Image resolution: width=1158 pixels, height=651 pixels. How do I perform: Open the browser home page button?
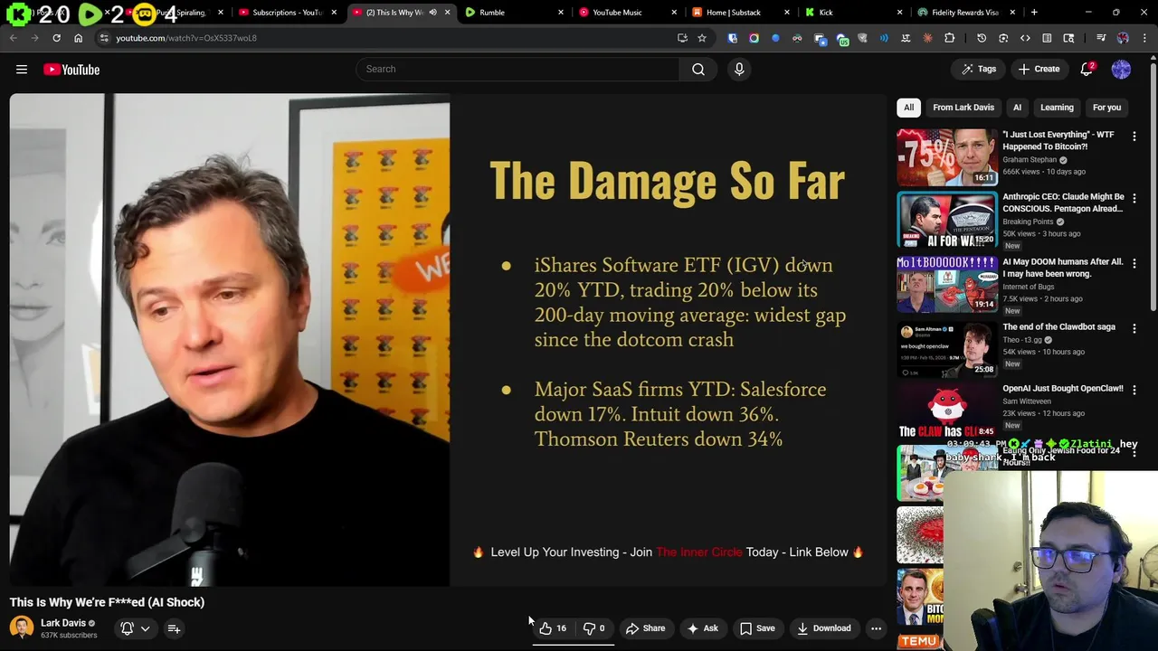pyautogui.click(x=78, y=38)
